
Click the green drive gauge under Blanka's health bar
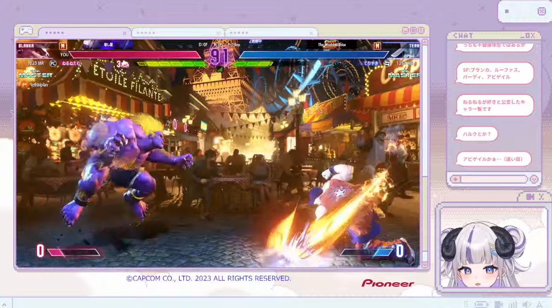coord(171,63)
